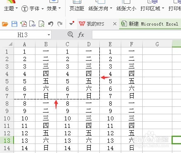Select empty cell G5
This screenshot has width=181, height=153.
click(157, 81)
